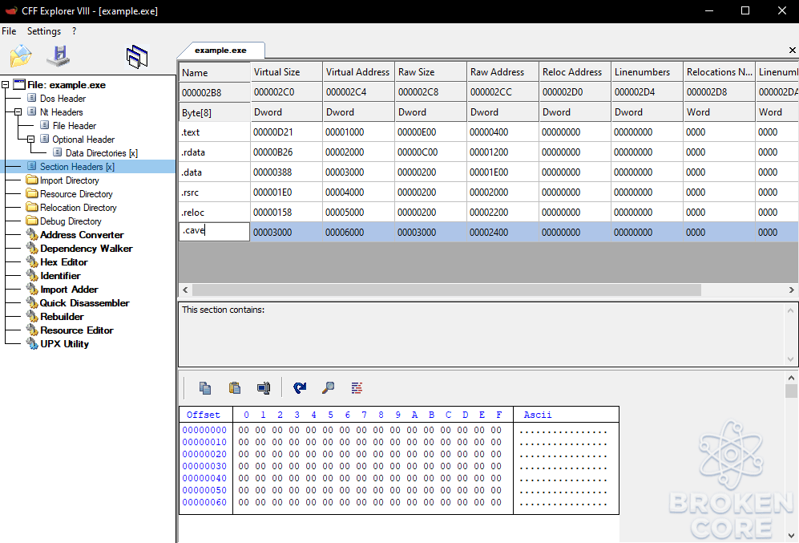Click the UPX Utility tool icon in tree
This screenshot has width=799, height=543.
[x=32, y=343]
